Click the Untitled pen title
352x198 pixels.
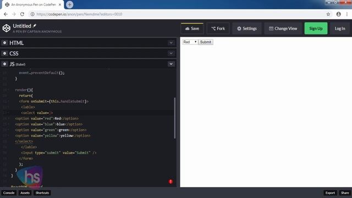tap(22, 26)
